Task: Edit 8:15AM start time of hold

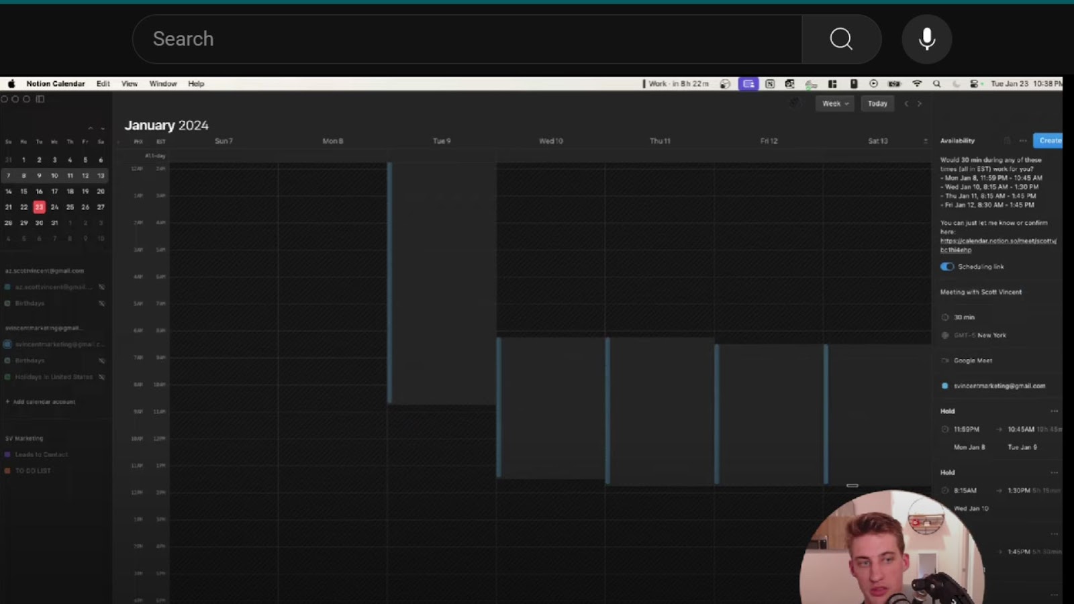Action: (x=965, y=491)
